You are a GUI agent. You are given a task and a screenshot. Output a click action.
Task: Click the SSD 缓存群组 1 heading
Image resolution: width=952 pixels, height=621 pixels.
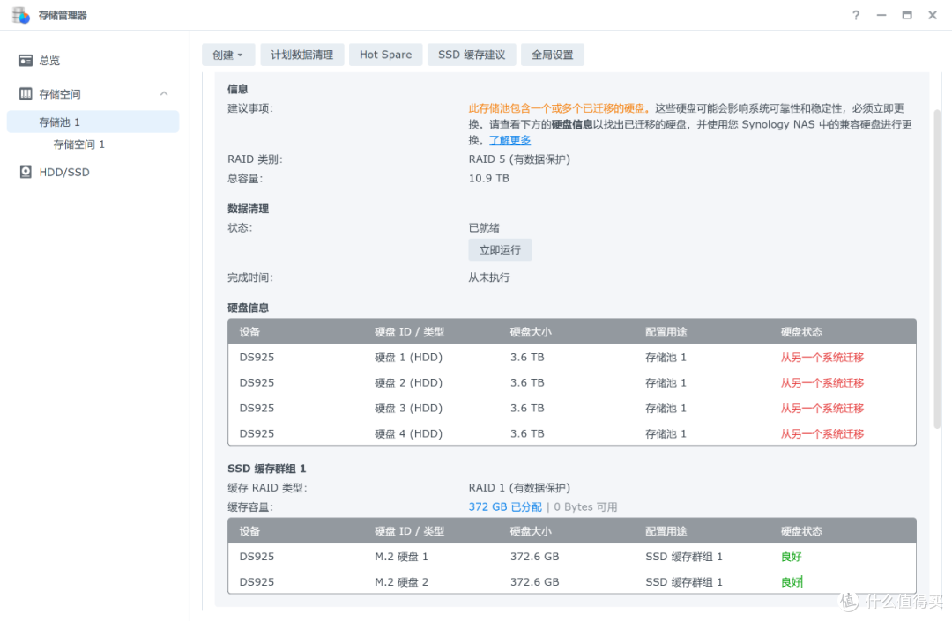coord(266,469)
